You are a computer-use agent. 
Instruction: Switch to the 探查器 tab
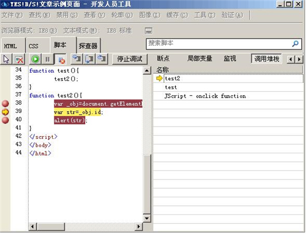click(x=88, y=46)
